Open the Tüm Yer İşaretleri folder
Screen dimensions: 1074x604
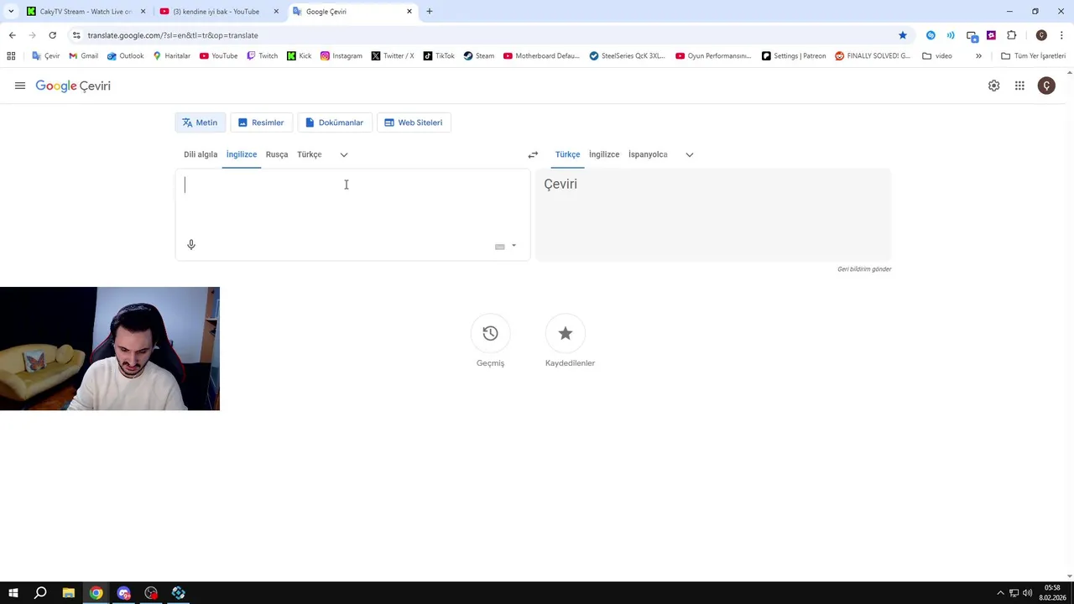(x=1034, y=56)
